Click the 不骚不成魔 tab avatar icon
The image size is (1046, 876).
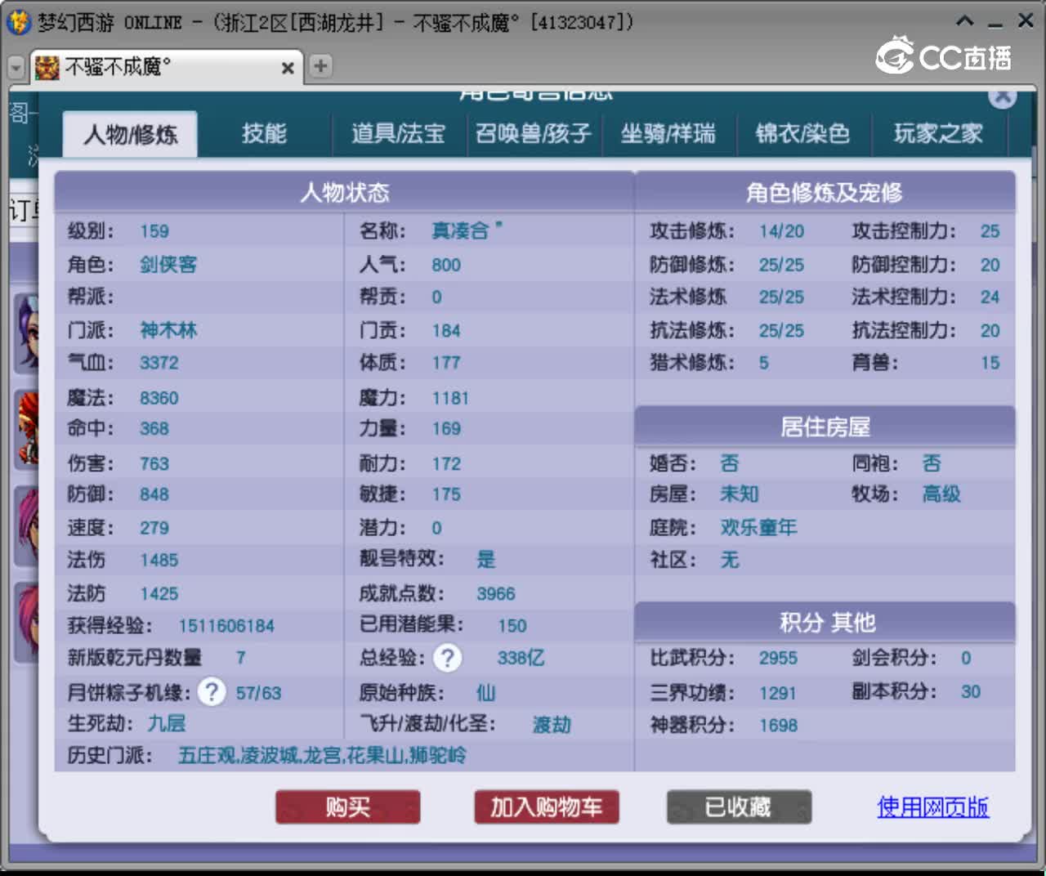47,67
